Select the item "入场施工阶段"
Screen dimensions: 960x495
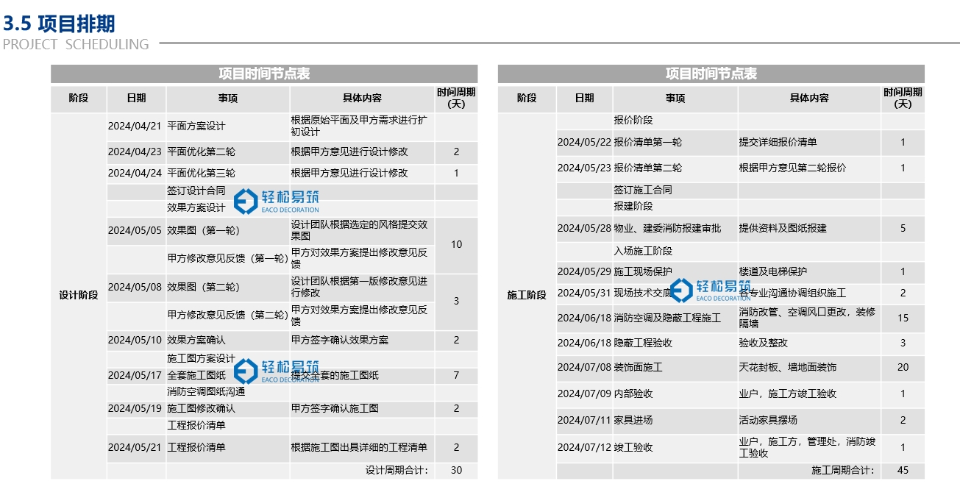click(x=643, y=252)
